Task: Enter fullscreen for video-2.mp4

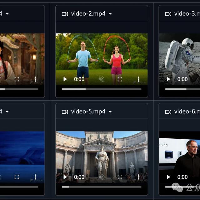Action: click(120, 79)
